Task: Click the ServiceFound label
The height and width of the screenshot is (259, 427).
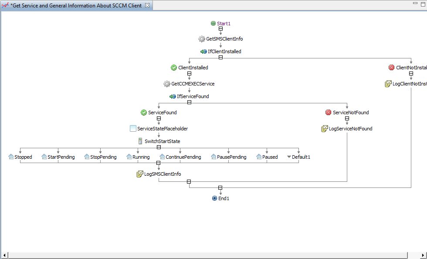Action: coord(162,112)
